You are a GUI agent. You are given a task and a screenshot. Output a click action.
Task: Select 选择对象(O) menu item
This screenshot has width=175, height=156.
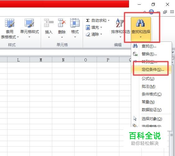(151, 119)
